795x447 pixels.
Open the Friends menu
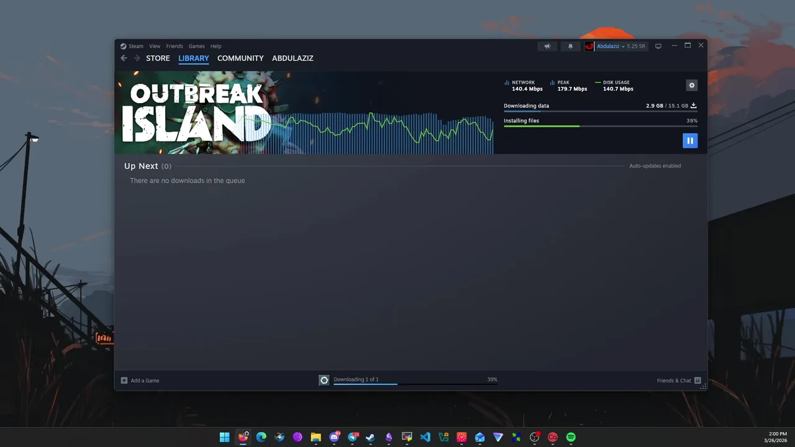(x=175, y=46)
